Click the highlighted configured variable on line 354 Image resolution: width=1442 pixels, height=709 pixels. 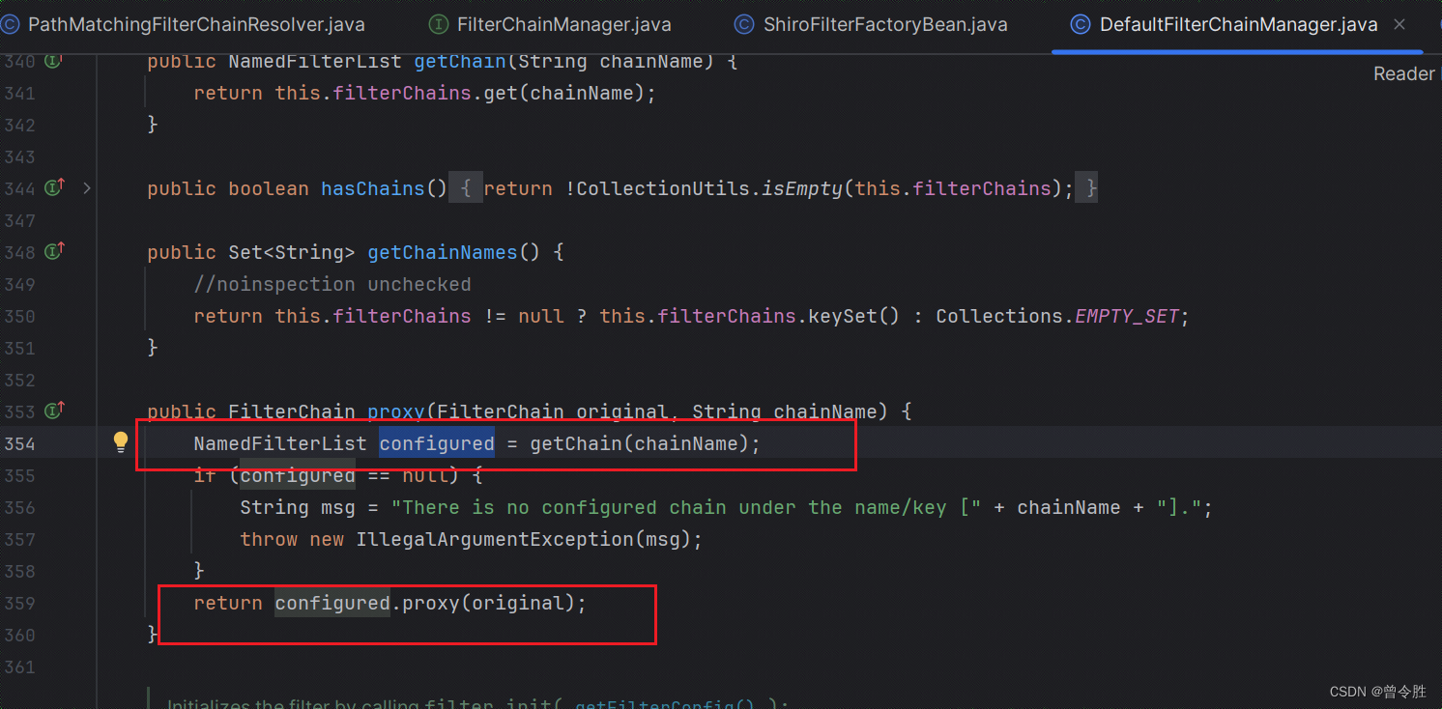(x=436, y=443)
